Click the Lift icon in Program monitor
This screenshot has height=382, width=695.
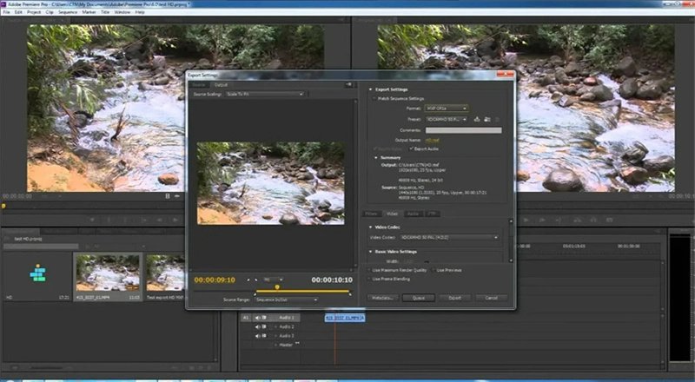[x=578, y=220]
